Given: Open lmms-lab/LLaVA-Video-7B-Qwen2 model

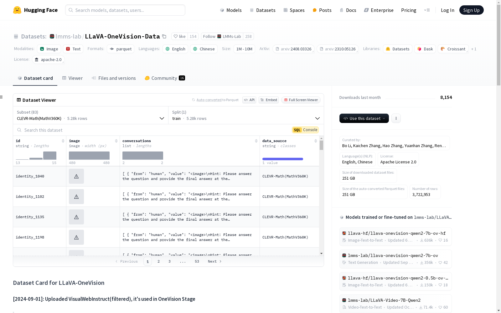Looking at the screenshot, I should pyautogui.click(x=395, y=304).
